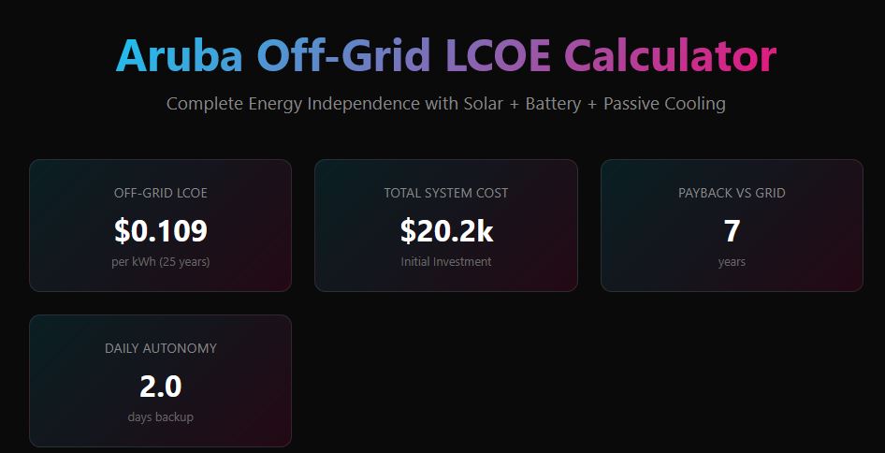
Task: Open the Payback vs Grid card
Action: pyautogui.click(x=733, y=226)
